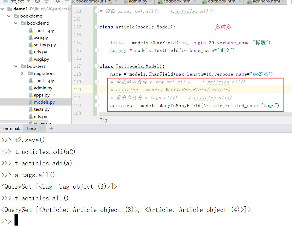
Task: Select models.py in the project tree
Action: pos(44,102)
